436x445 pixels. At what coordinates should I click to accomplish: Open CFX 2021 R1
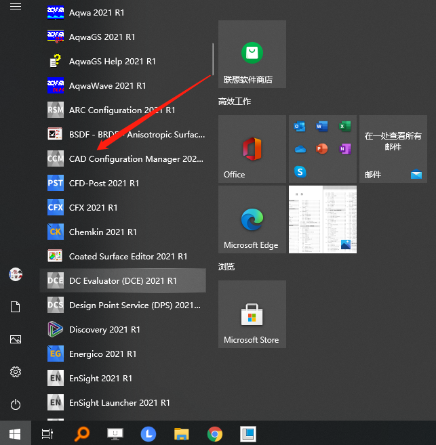point(93,208)
